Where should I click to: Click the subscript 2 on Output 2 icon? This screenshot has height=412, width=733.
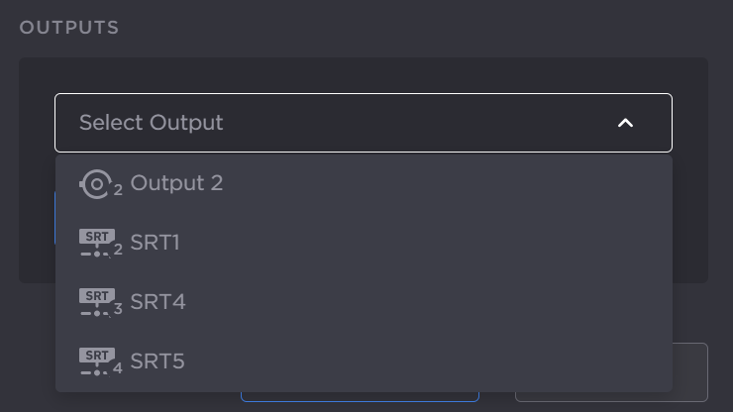tap(118, 190)
